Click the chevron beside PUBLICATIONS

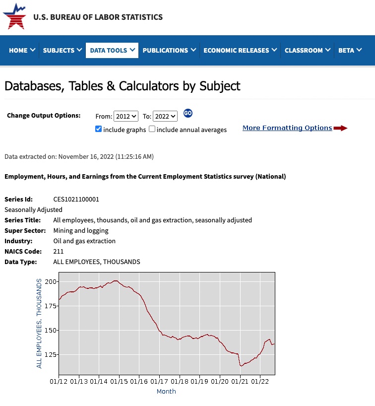193,50
